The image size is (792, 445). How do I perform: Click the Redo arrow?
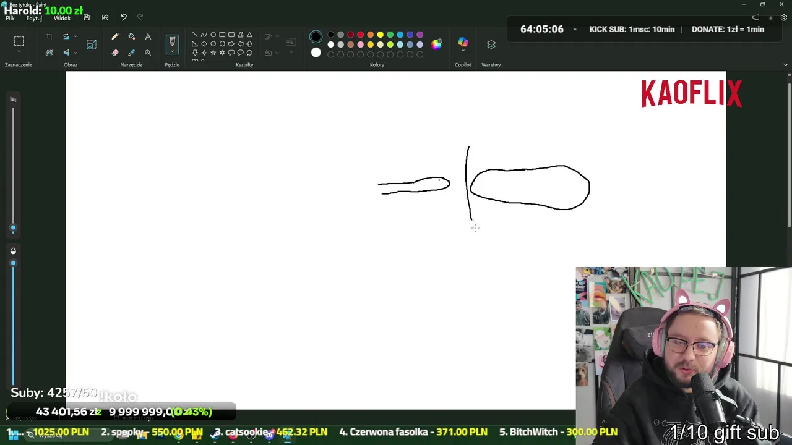point(140,17)
